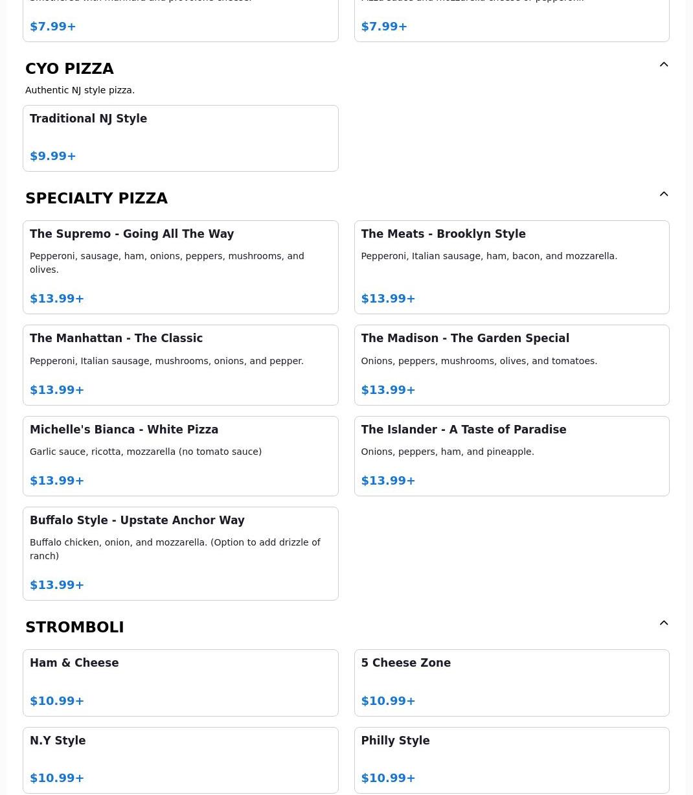The image size is (693, 795).
Task: Open The Manhattan - The Classic card
Action: [x=181, y=365]
